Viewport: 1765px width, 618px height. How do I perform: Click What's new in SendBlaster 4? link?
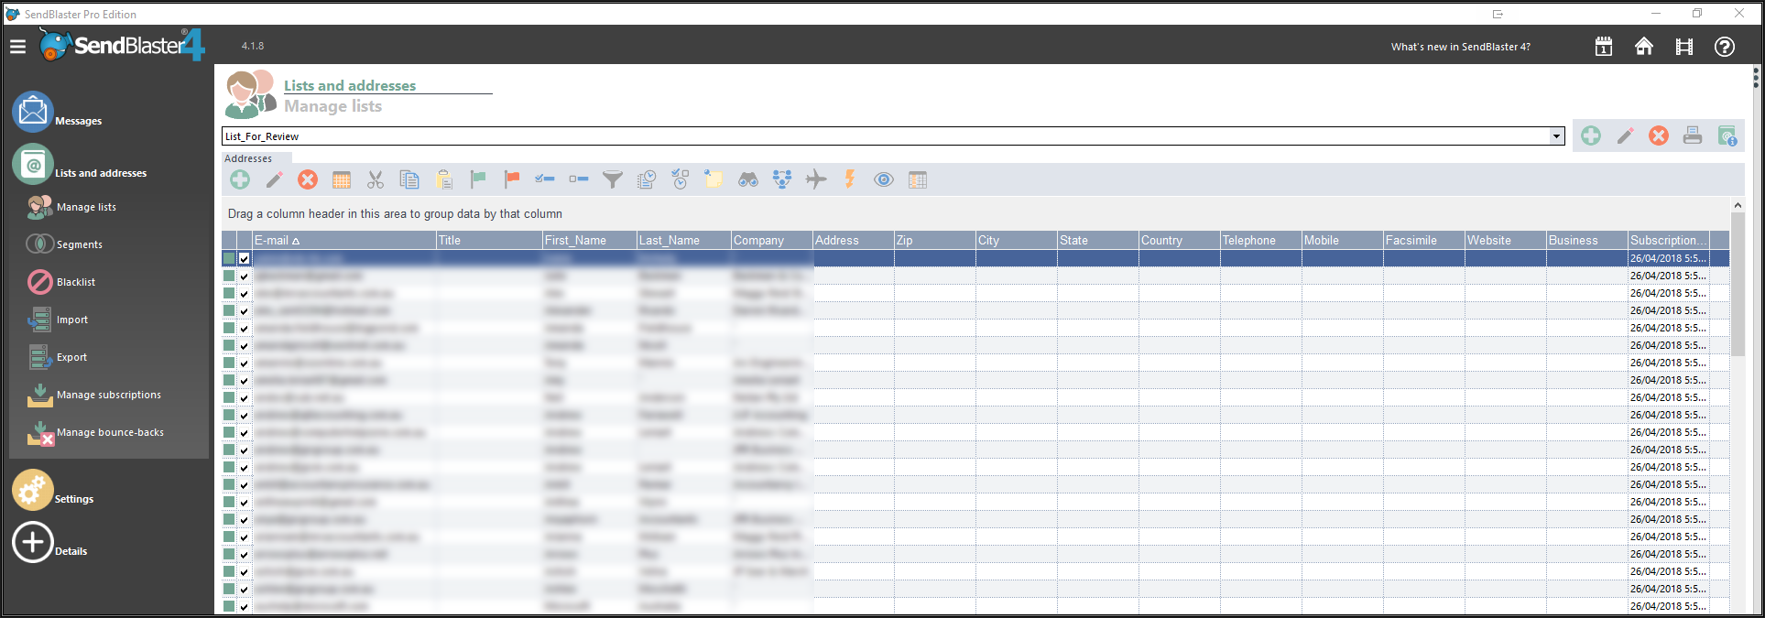tap(1460, 47)
